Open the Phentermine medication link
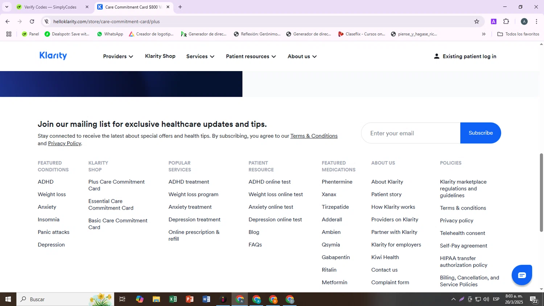This screenshot has height=306, width=544. [x=337, y=182]
